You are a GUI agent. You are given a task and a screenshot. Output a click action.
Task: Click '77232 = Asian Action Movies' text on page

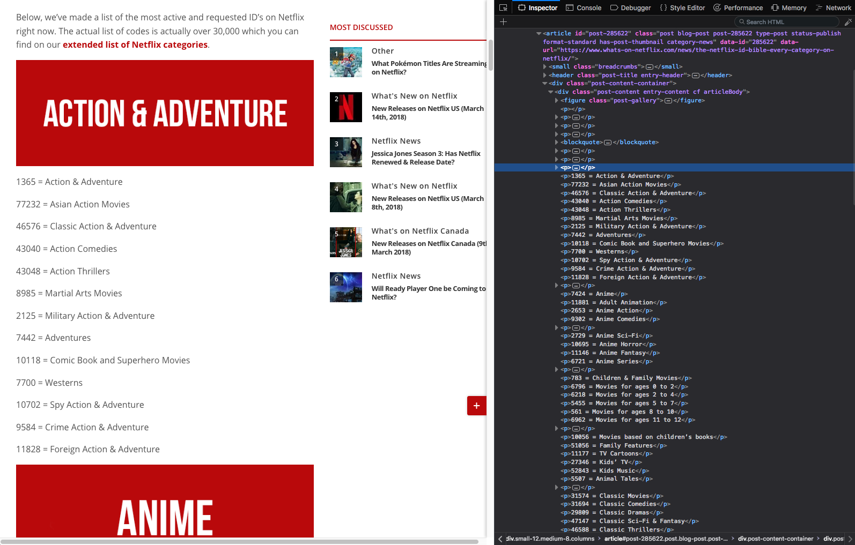[x=73, y=204]
